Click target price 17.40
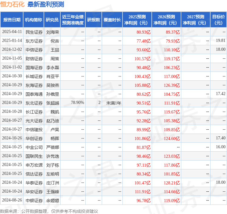This screenshot has height=214, width=227. coord(221,138)
